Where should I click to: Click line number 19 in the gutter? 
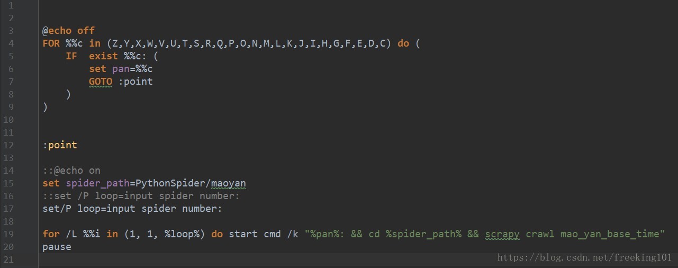(8, 234)
